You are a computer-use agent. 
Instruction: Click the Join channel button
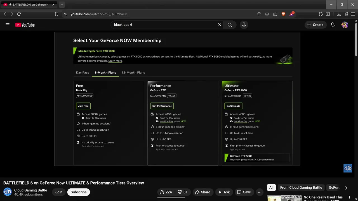59,192
